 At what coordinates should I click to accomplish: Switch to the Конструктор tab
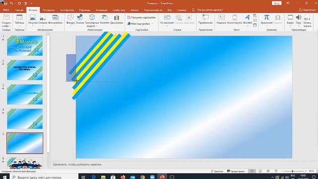[x=67, y=10]
